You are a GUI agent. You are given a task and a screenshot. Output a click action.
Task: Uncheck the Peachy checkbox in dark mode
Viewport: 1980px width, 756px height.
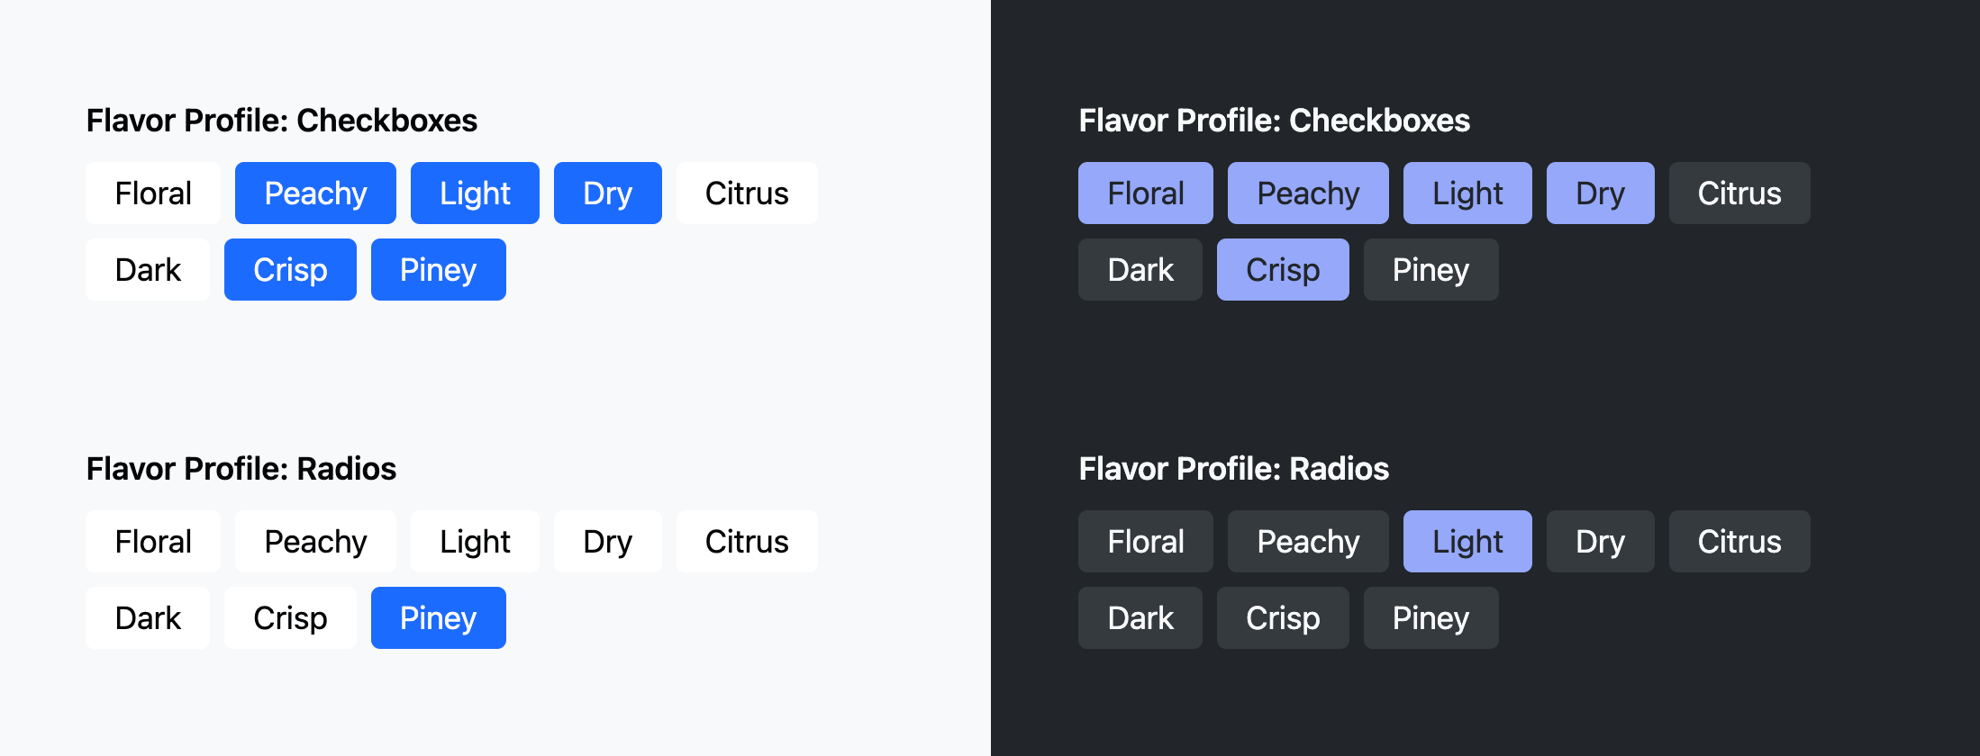coord(1308,193)
